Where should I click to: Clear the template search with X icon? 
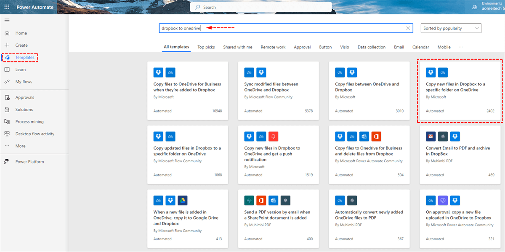408,28
